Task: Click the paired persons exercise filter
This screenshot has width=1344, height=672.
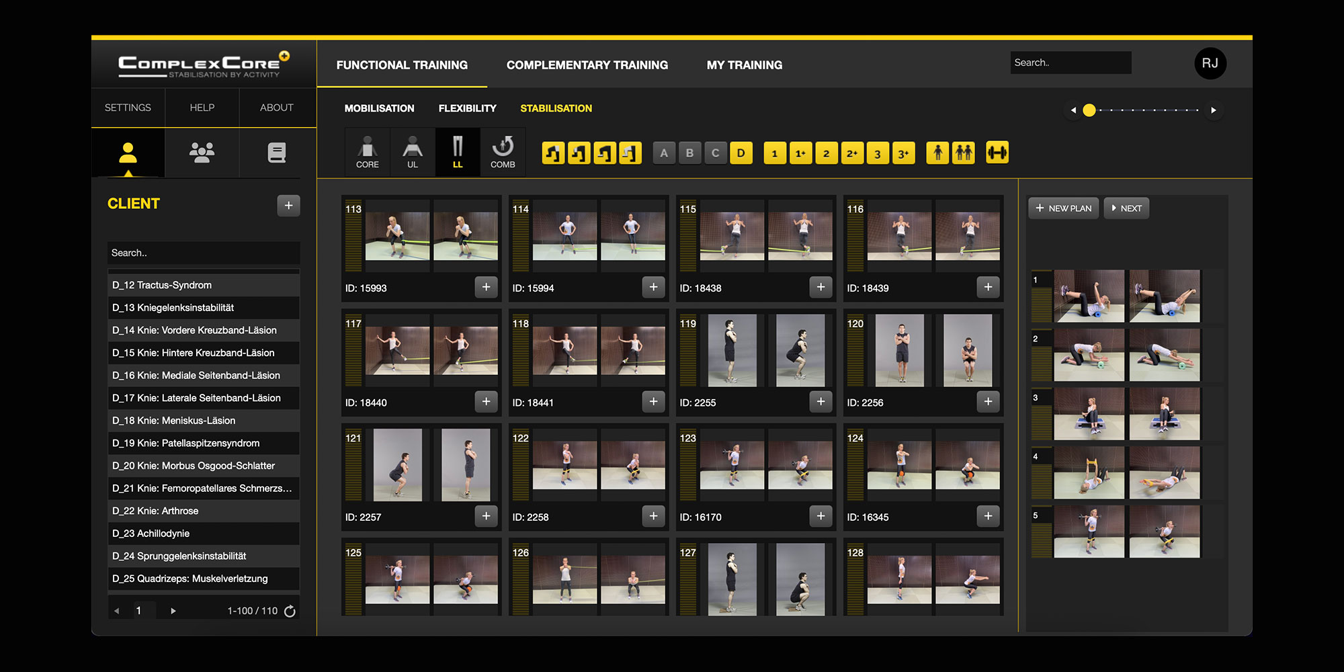Action: click(x=964, y=153)
